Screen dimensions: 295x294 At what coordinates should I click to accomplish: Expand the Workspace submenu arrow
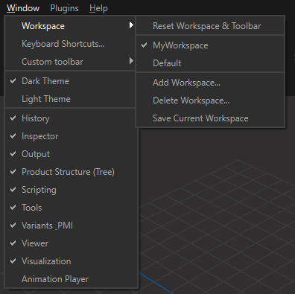pos(131,25)
